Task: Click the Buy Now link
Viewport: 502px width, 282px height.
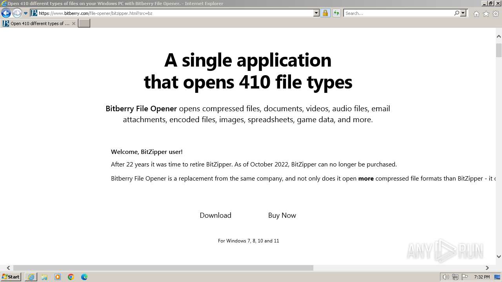Action: click(282, 215)
